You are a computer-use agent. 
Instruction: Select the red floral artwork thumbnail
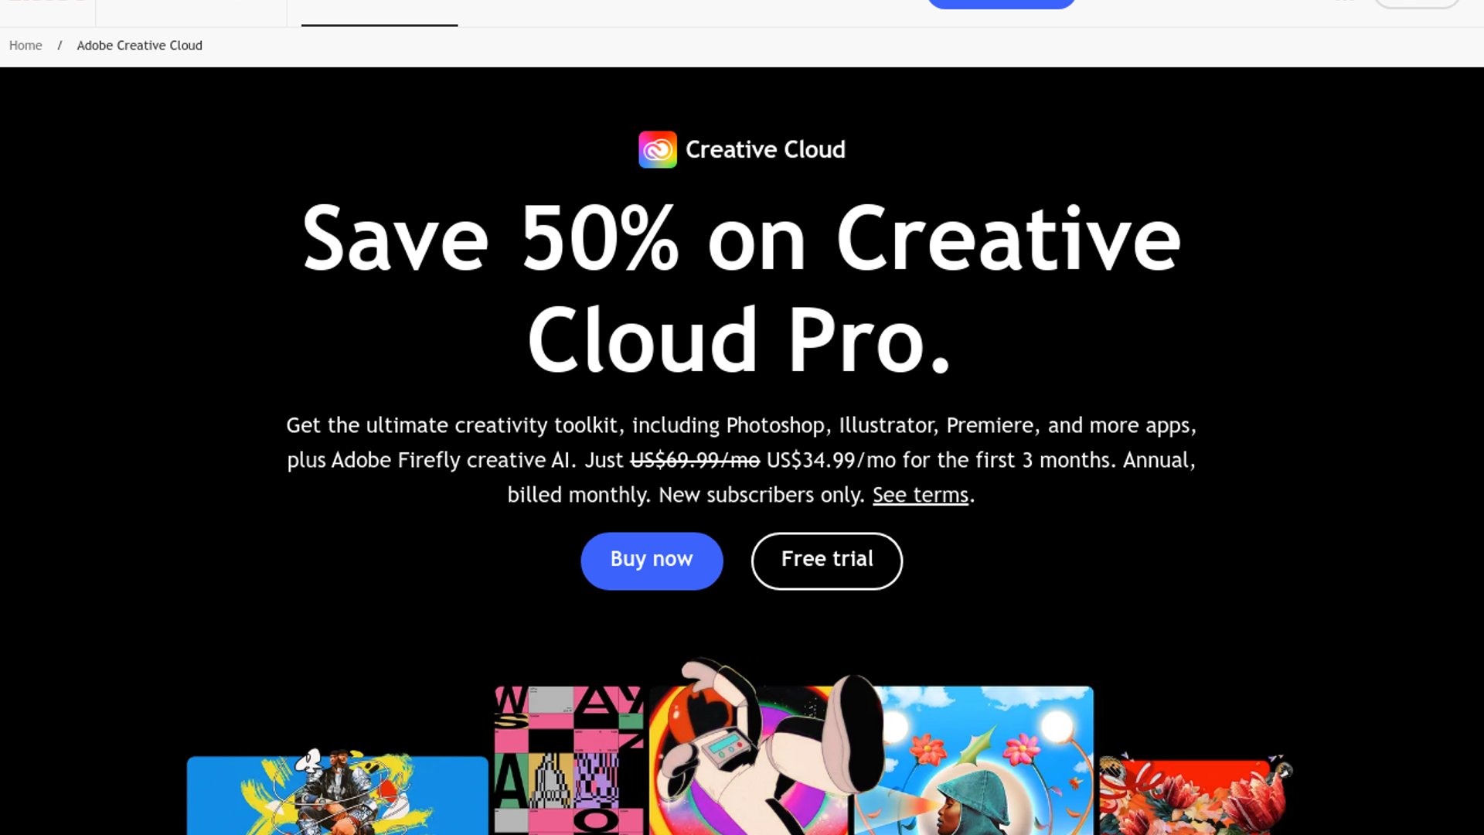pyautogui.click(x=1195, y=796)
